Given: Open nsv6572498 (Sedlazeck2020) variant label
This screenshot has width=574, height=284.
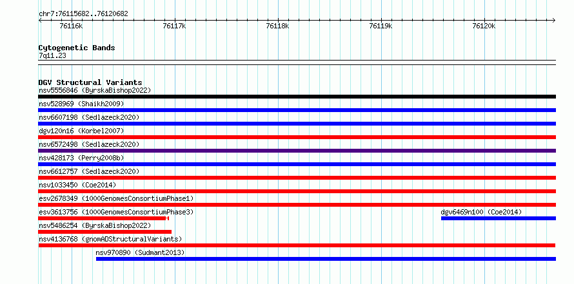Looking at the screenshot, I should click(x=89, y=144).
